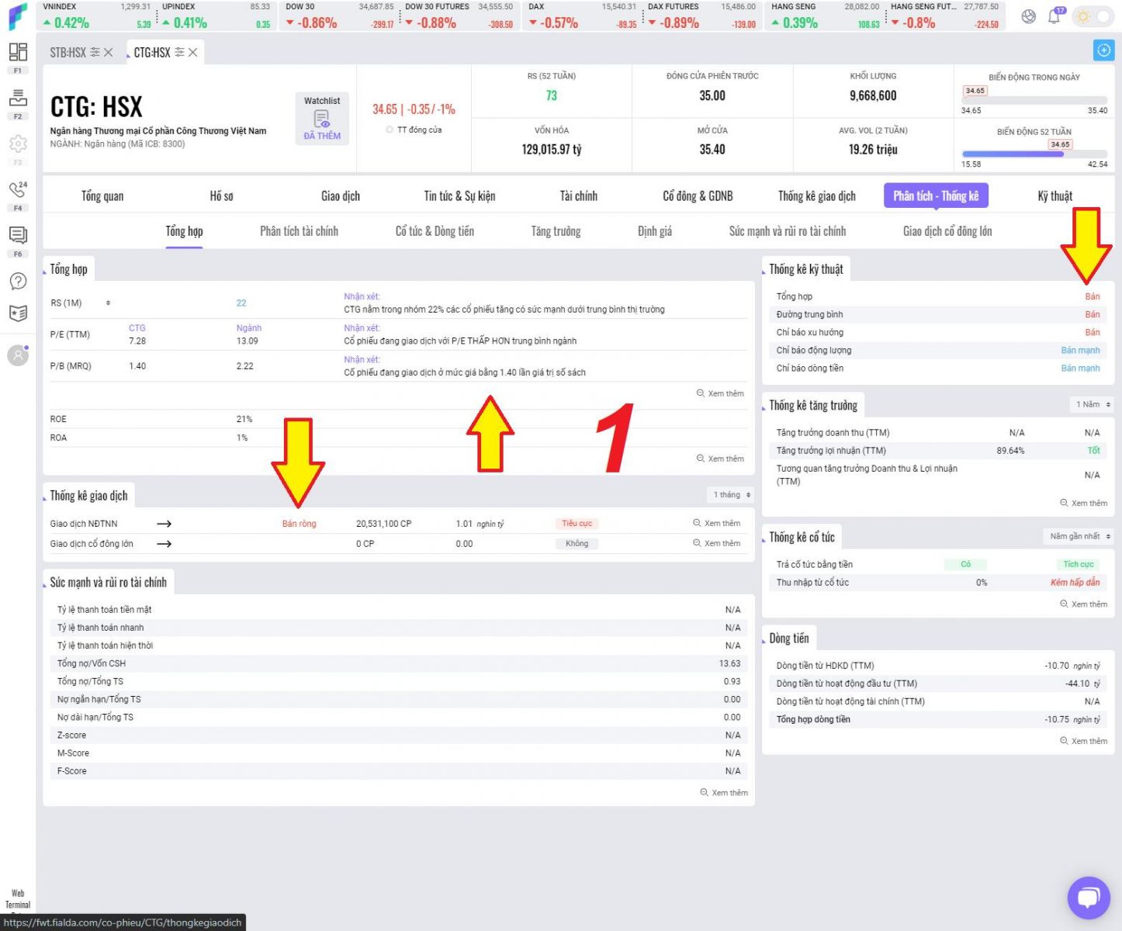The image size is (1122, 931).
Task: Click Xem thêm in Giao dịch cổ đông lớn row
Action: click(716, 544)
